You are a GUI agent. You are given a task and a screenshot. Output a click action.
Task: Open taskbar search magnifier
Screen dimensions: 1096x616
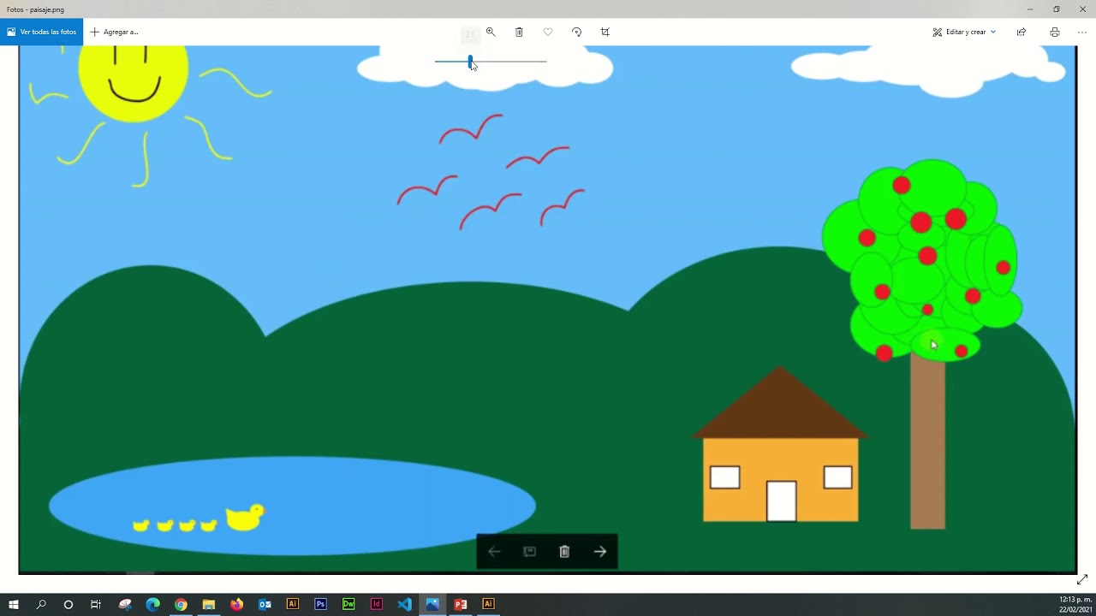41,604
